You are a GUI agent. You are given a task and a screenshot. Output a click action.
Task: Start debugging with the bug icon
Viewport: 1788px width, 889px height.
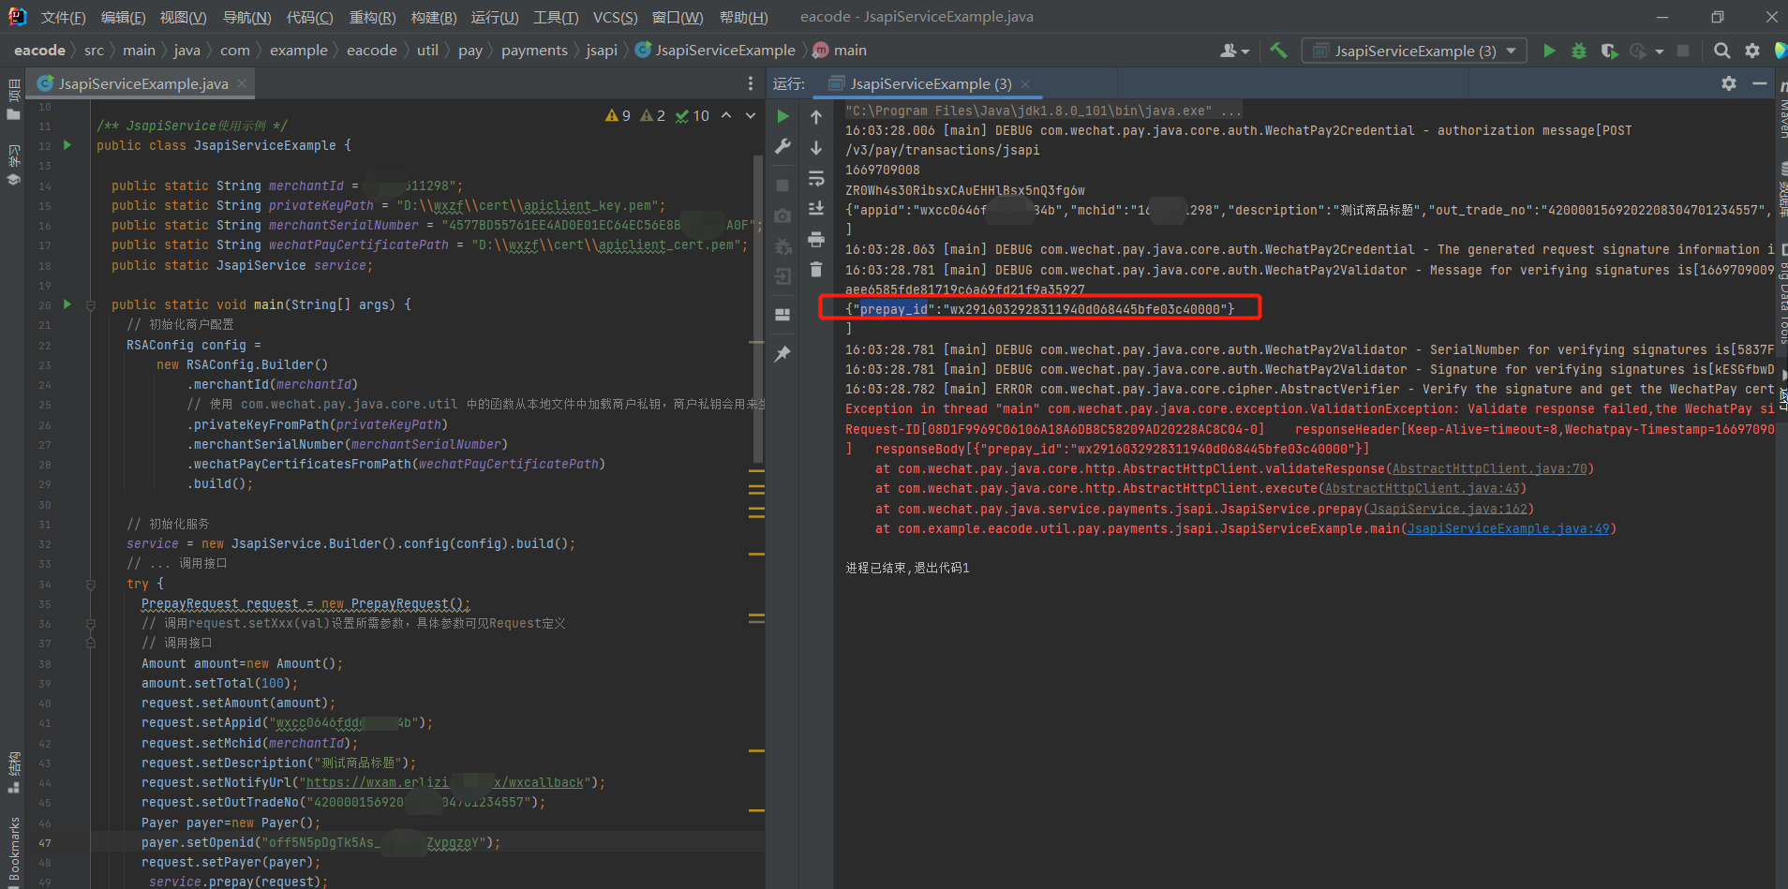pyautogui.click(x=1580, y=51)
